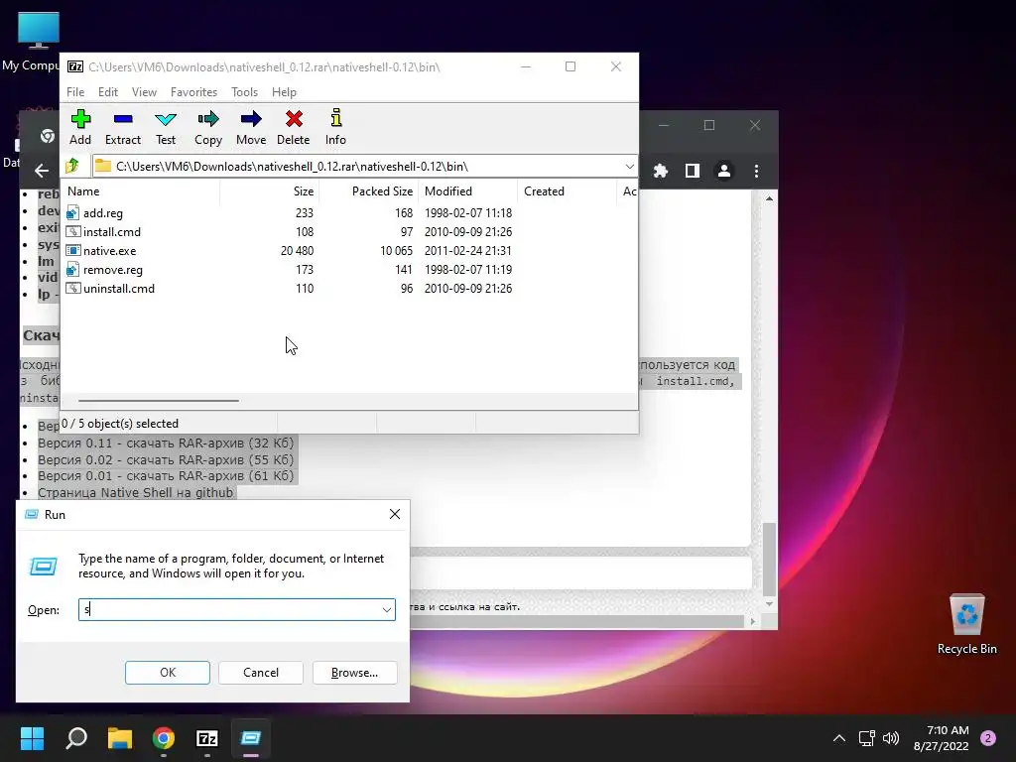Switch to Chrome on the taskbar

coord(164,738)
